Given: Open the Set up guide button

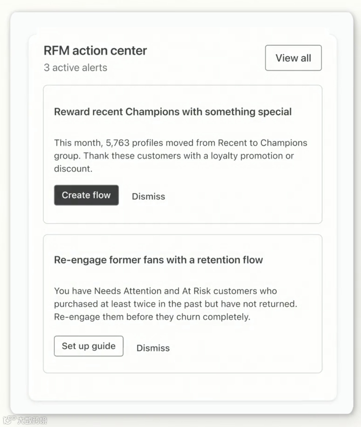Looking at the screenshot, I should [x=88, y=346].
